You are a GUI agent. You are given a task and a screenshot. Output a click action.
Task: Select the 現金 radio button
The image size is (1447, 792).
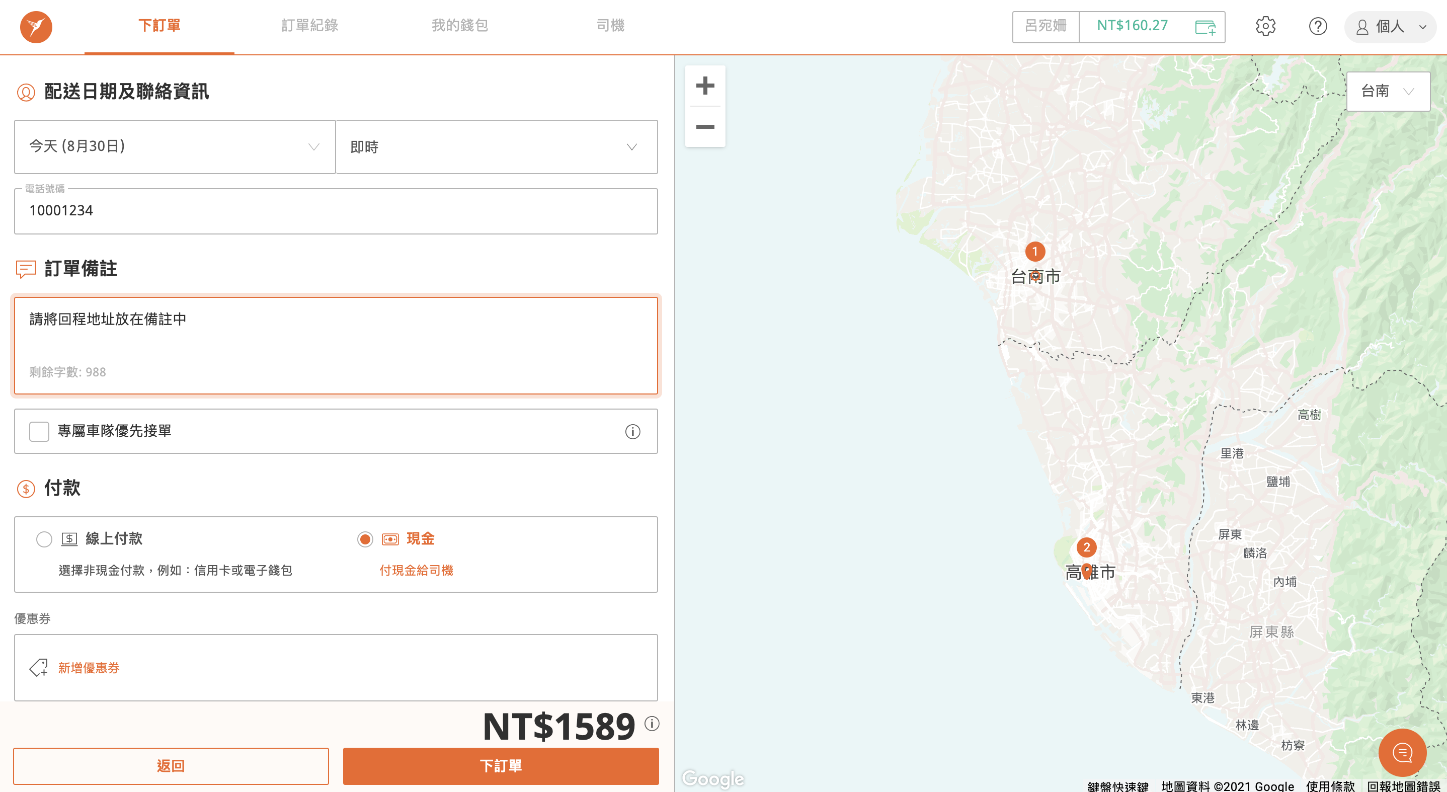pyautogui.click(x=365, y=539)
